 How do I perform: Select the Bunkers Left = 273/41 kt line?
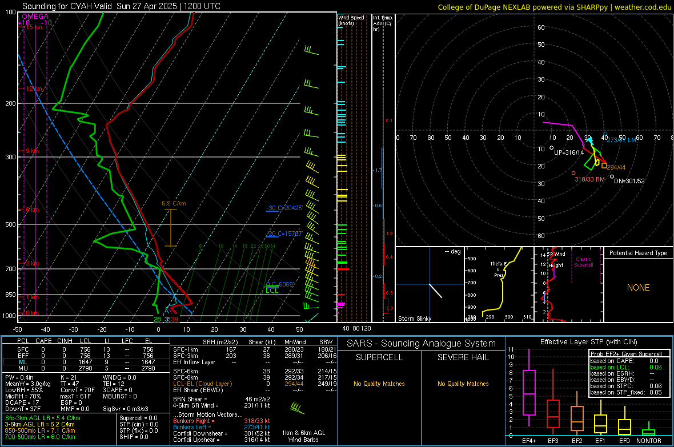[221, 427]
